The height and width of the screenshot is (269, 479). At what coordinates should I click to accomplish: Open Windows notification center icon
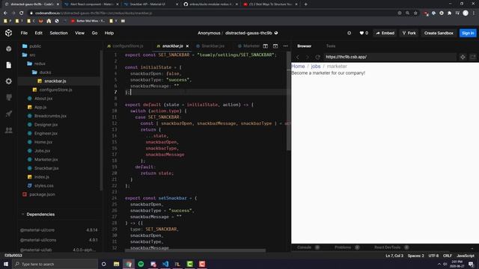tap(471, 264)
